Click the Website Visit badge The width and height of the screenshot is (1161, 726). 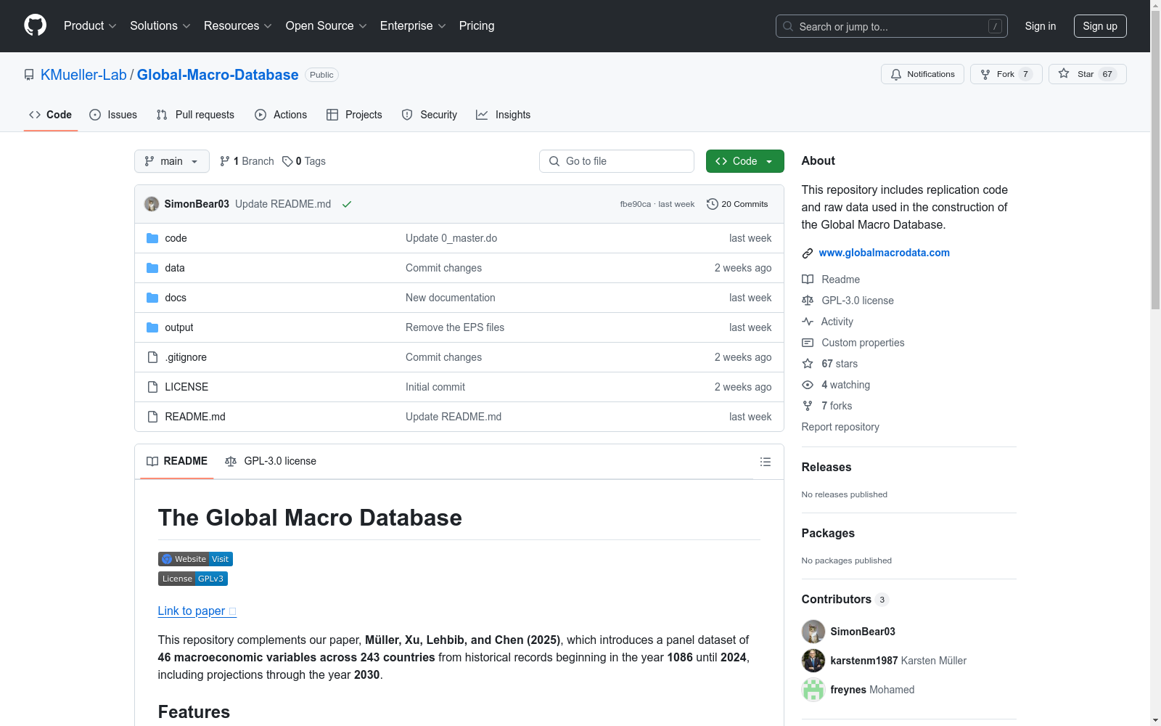[x=195, y=559]
